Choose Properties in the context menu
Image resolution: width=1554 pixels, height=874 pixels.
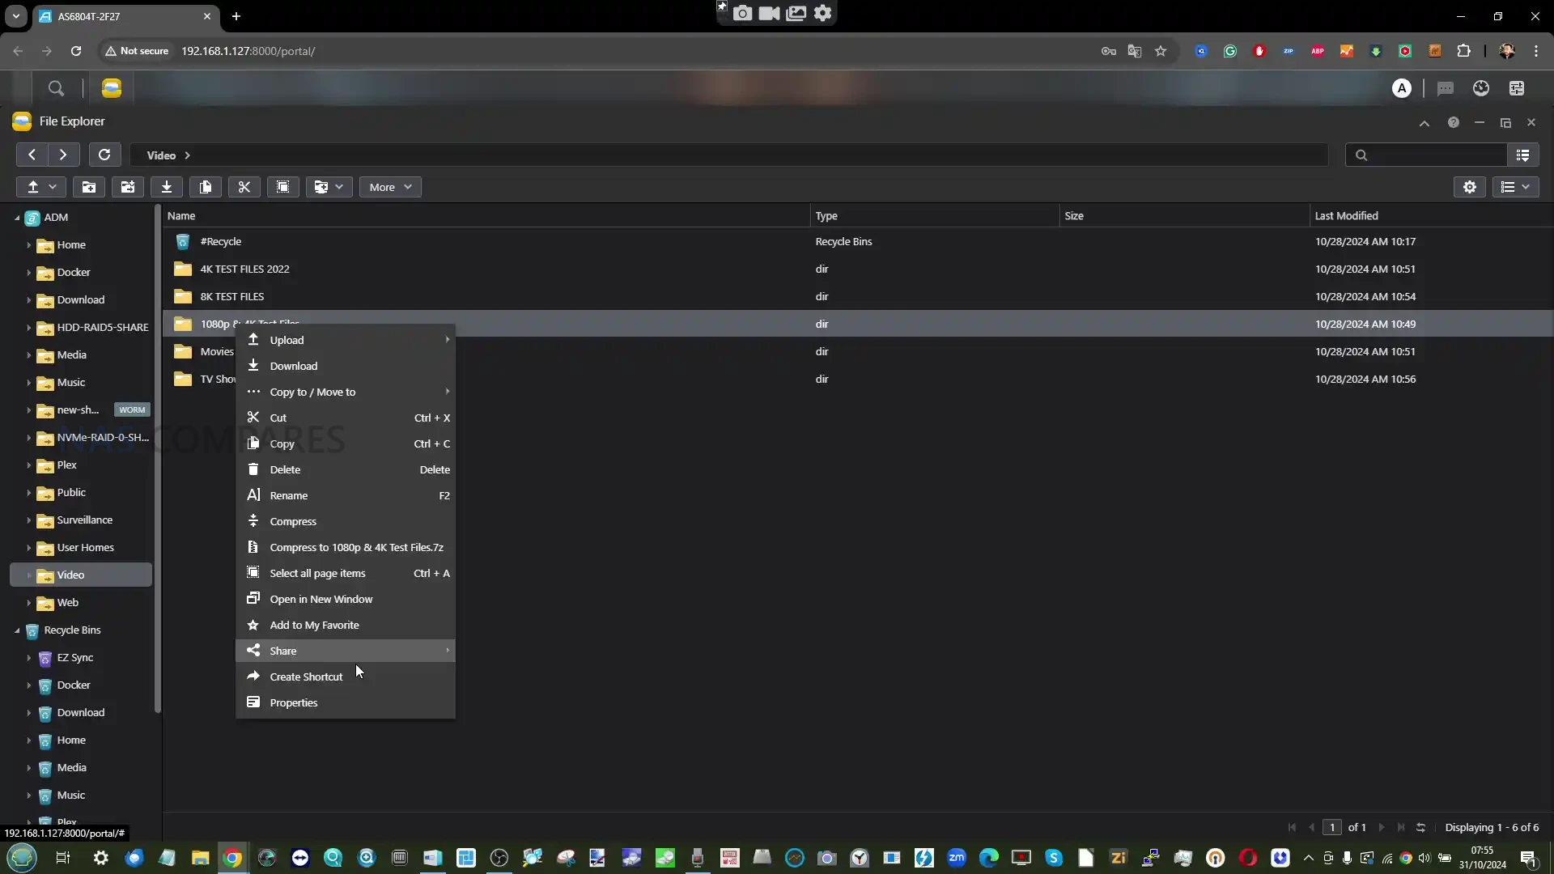point(294,702)
